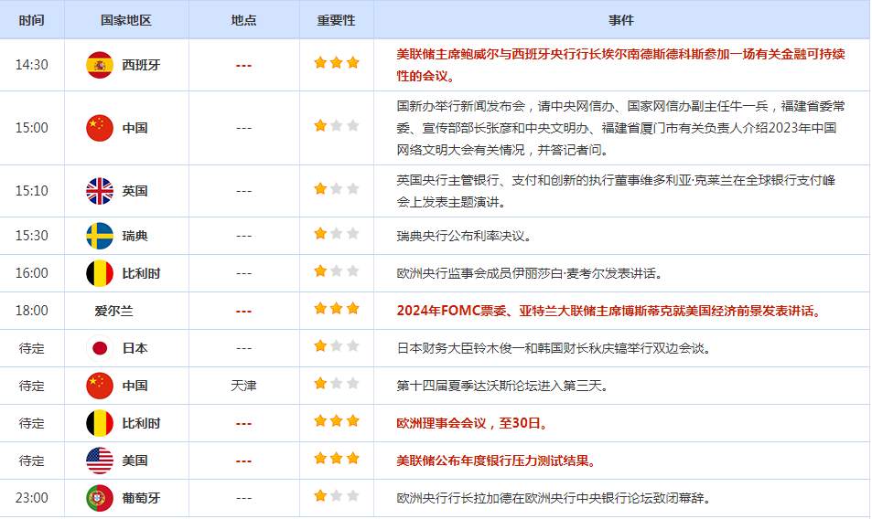
Task: Click star rating in the 天津 row
Action: [337, 383]
